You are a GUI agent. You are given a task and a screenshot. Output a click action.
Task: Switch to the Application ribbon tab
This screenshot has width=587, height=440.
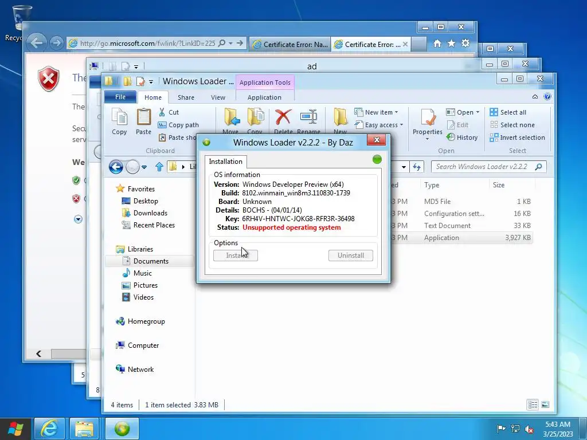264,97
